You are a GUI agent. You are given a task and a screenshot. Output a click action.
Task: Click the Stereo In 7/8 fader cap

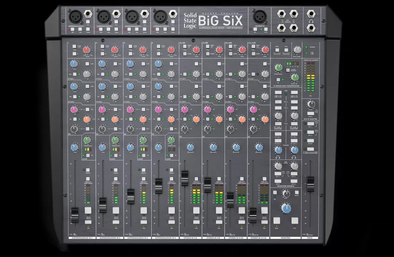208,185
